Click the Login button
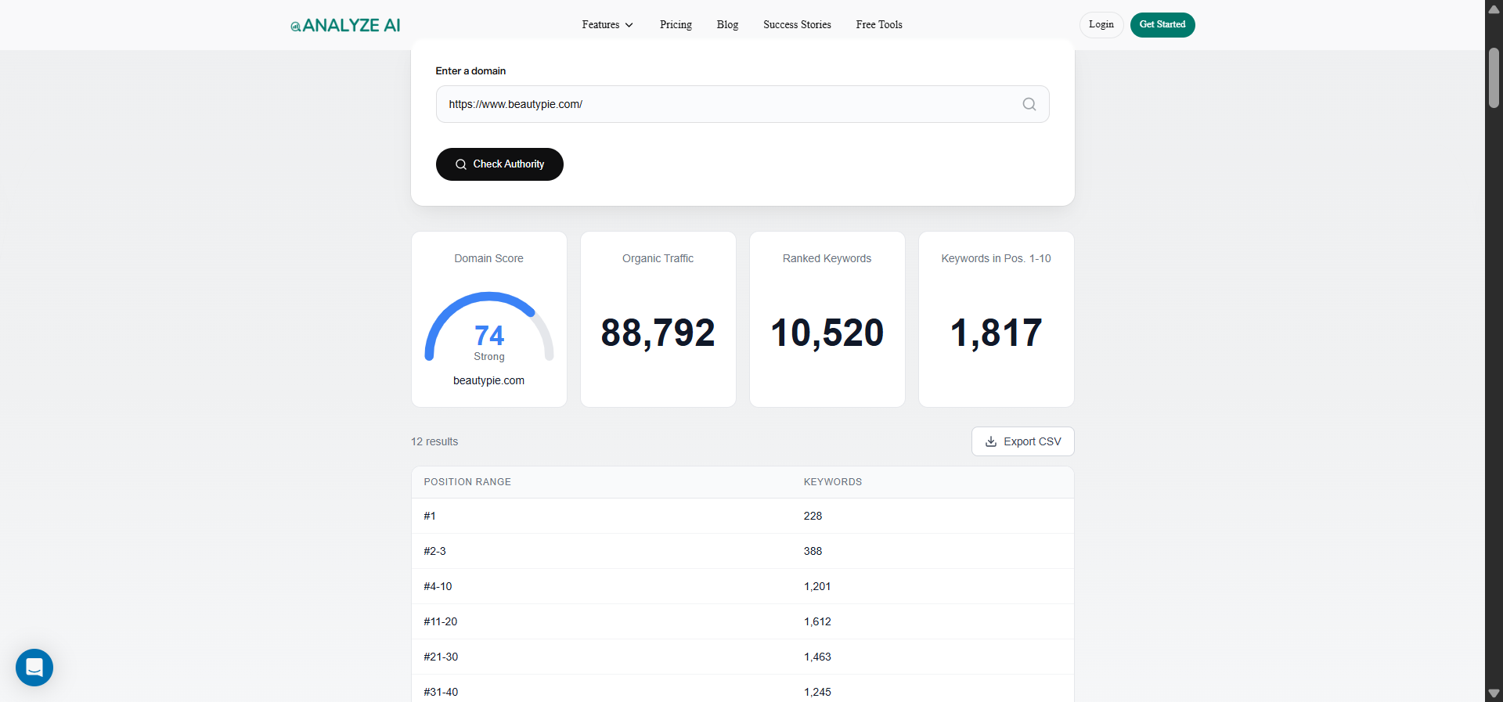The width and height of the screenshot is (1503, 702). coord(1101,25)
